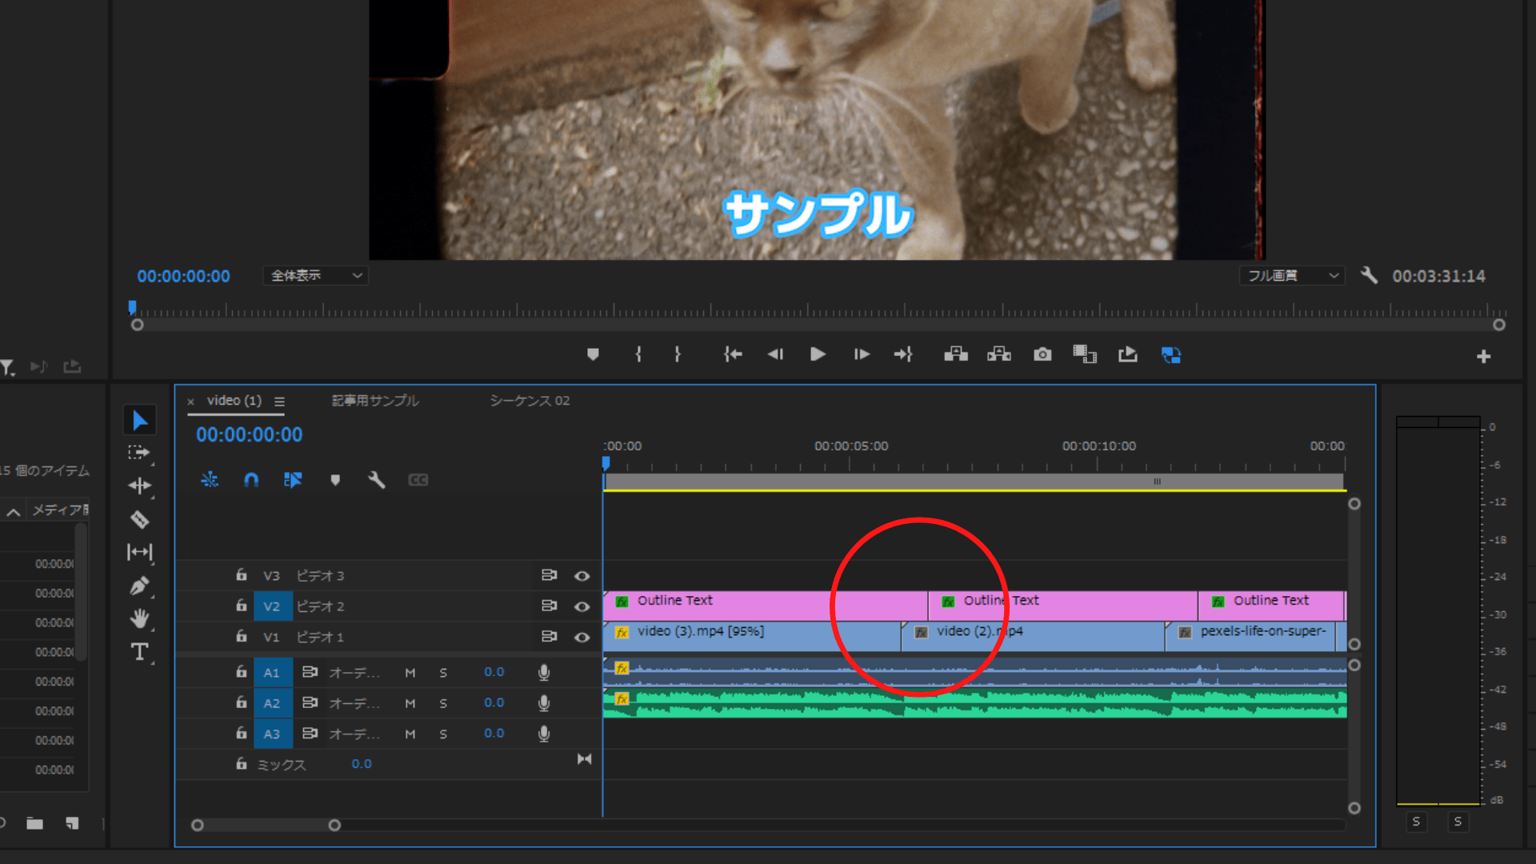Open the フル画質 playback resolution dropdown
Image resolution: width=1536 pixels, height=864 pixels.
[x=1293, y=276]
